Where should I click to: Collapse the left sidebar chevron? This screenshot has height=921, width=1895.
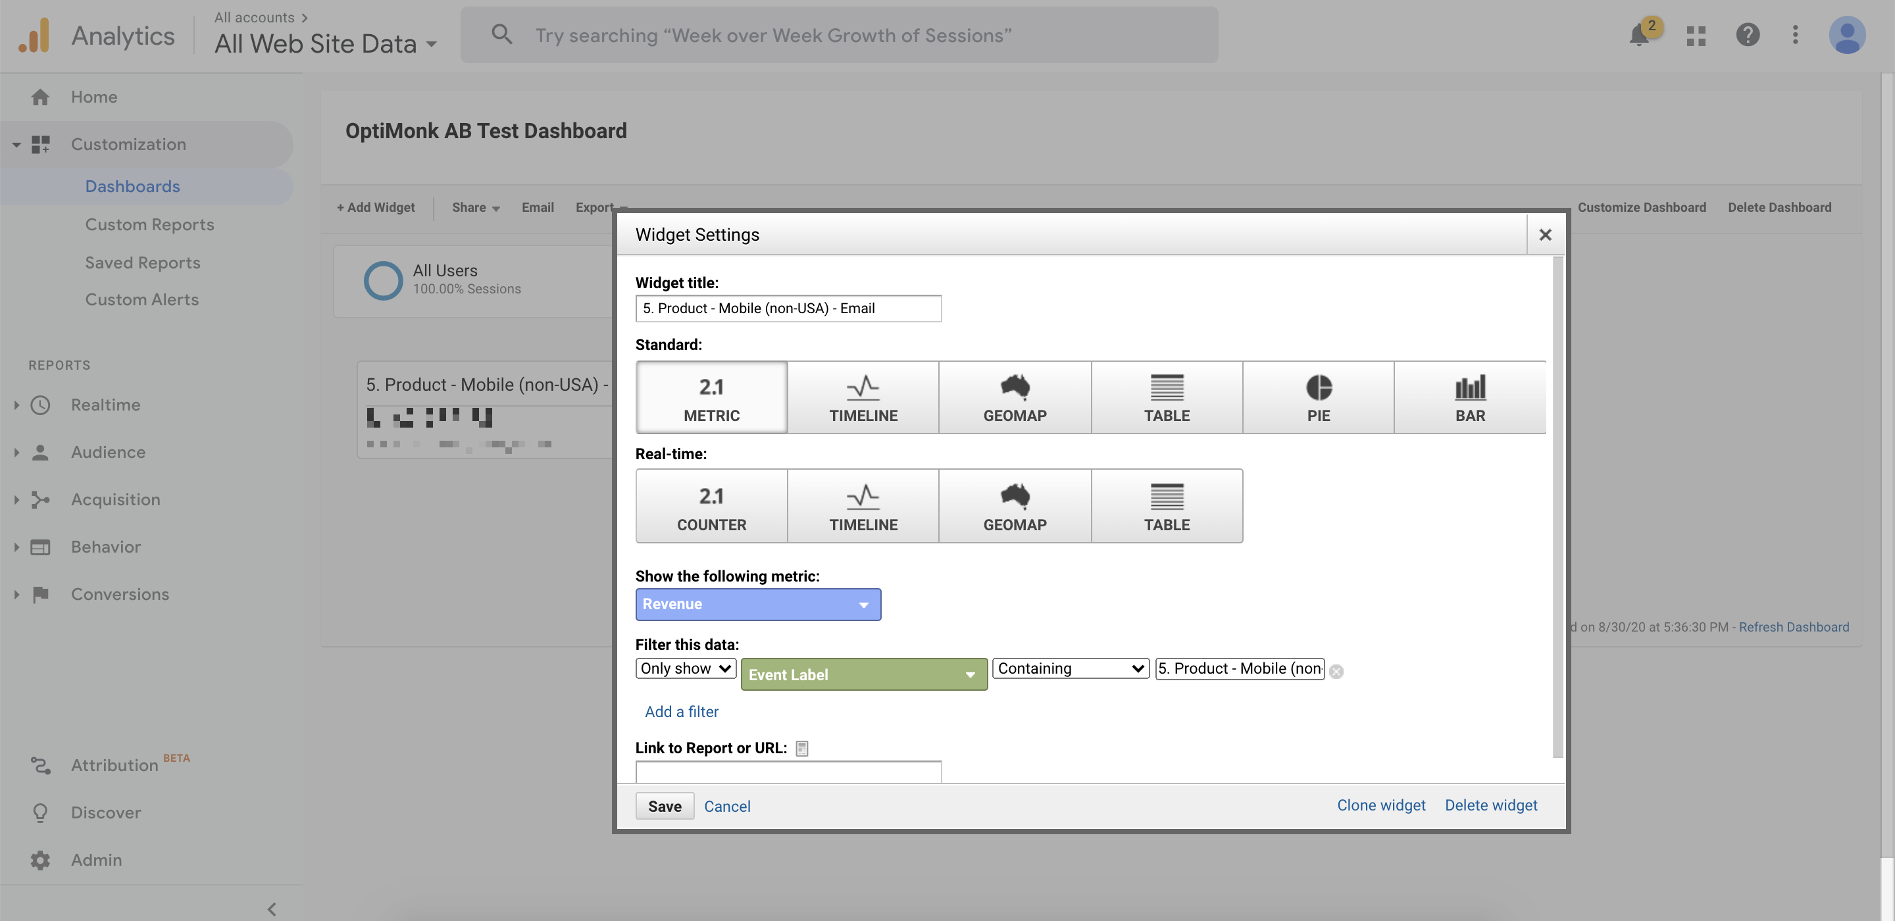pos(272,909)
